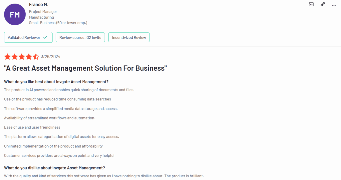Click the Manufacturing industry label
Viewport: 341px width, 180px height.
[41, 17]
